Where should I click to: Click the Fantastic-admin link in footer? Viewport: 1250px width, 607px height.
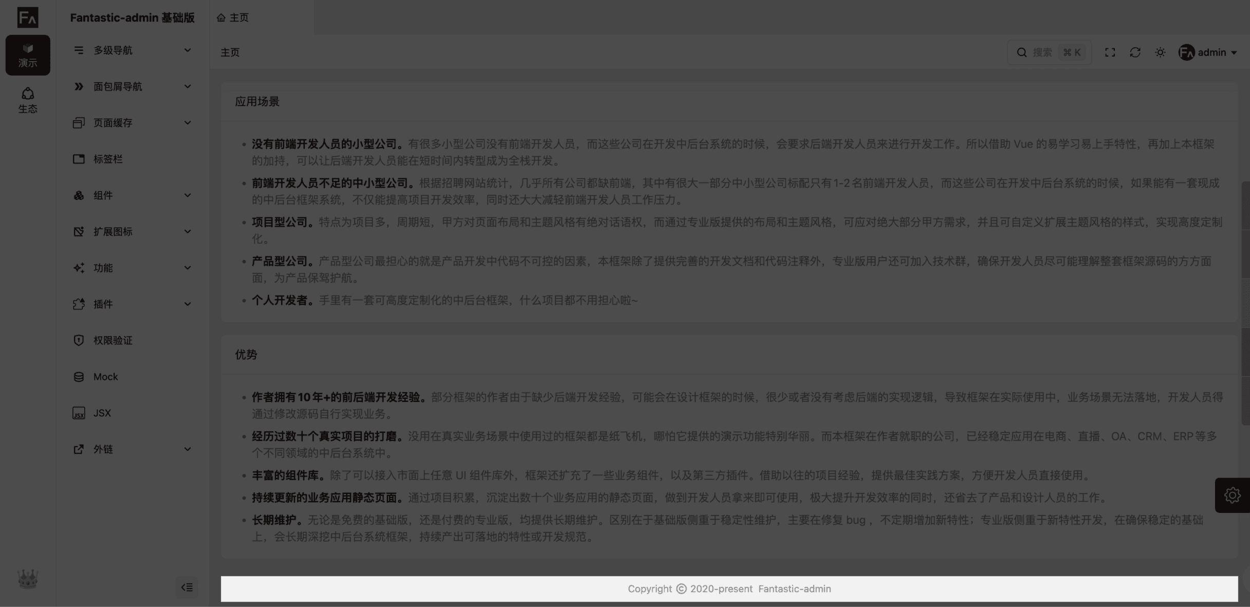[794, 589]
